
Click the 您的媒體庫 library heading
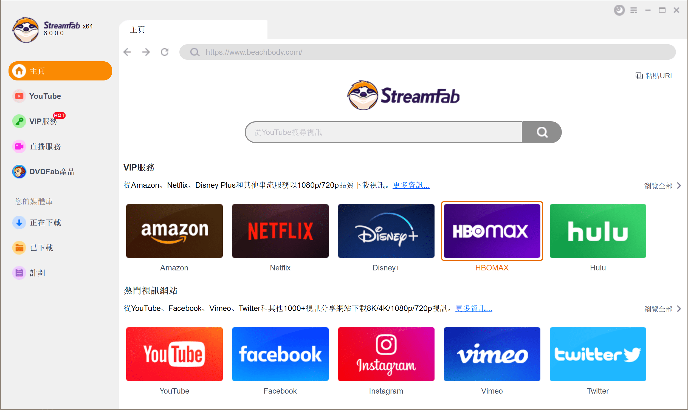(x=34, y=201)
